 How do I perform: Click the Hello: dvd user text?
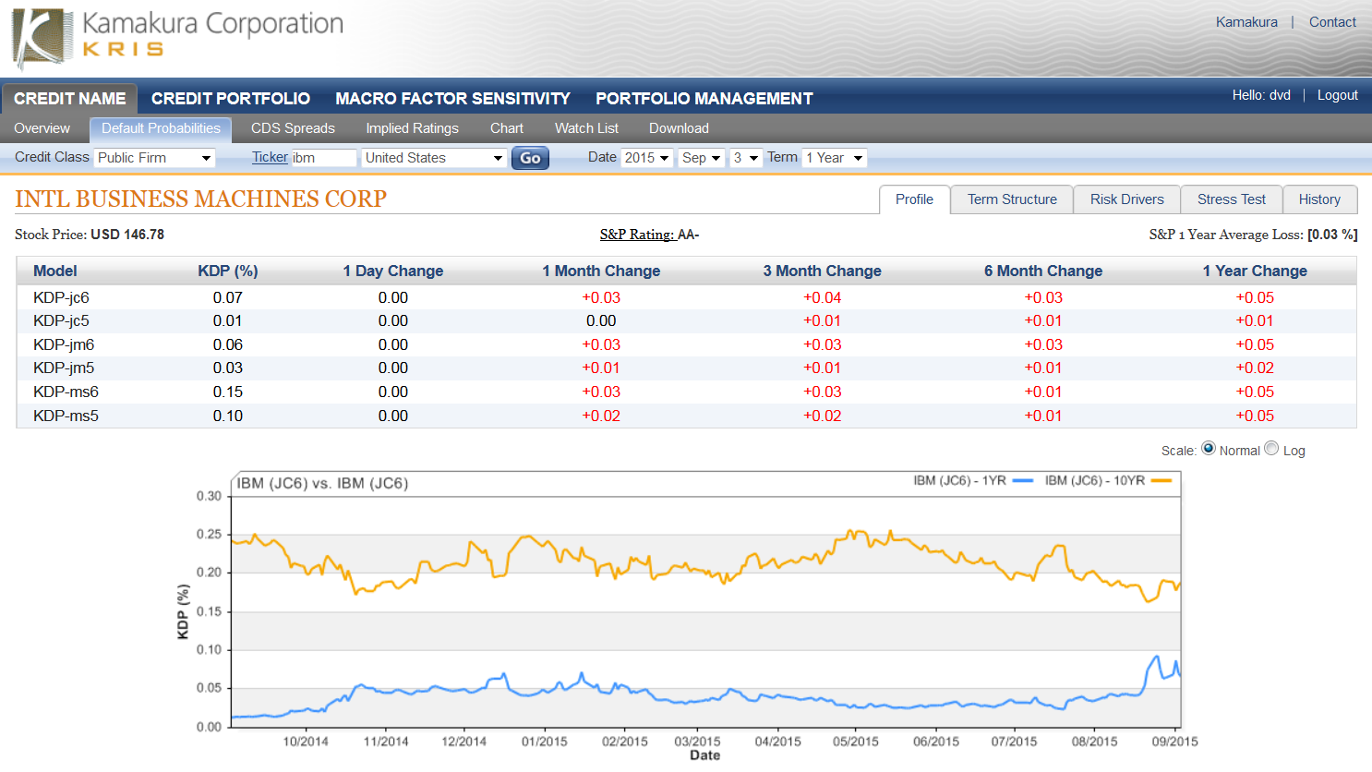point(1261,95)
